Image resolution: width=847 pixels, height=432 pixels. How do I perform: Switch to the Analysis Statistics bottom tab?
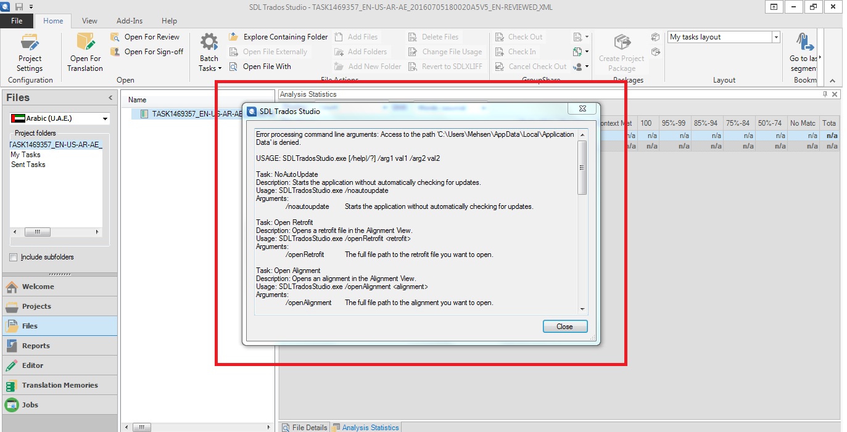pyautogui.click(x=366, y=427)
